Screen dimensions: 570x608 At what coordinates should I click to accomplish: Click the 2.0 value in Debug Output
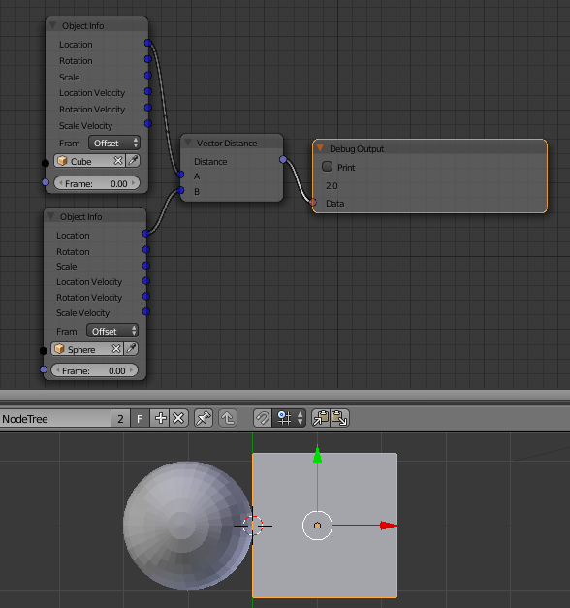point(332,186)
